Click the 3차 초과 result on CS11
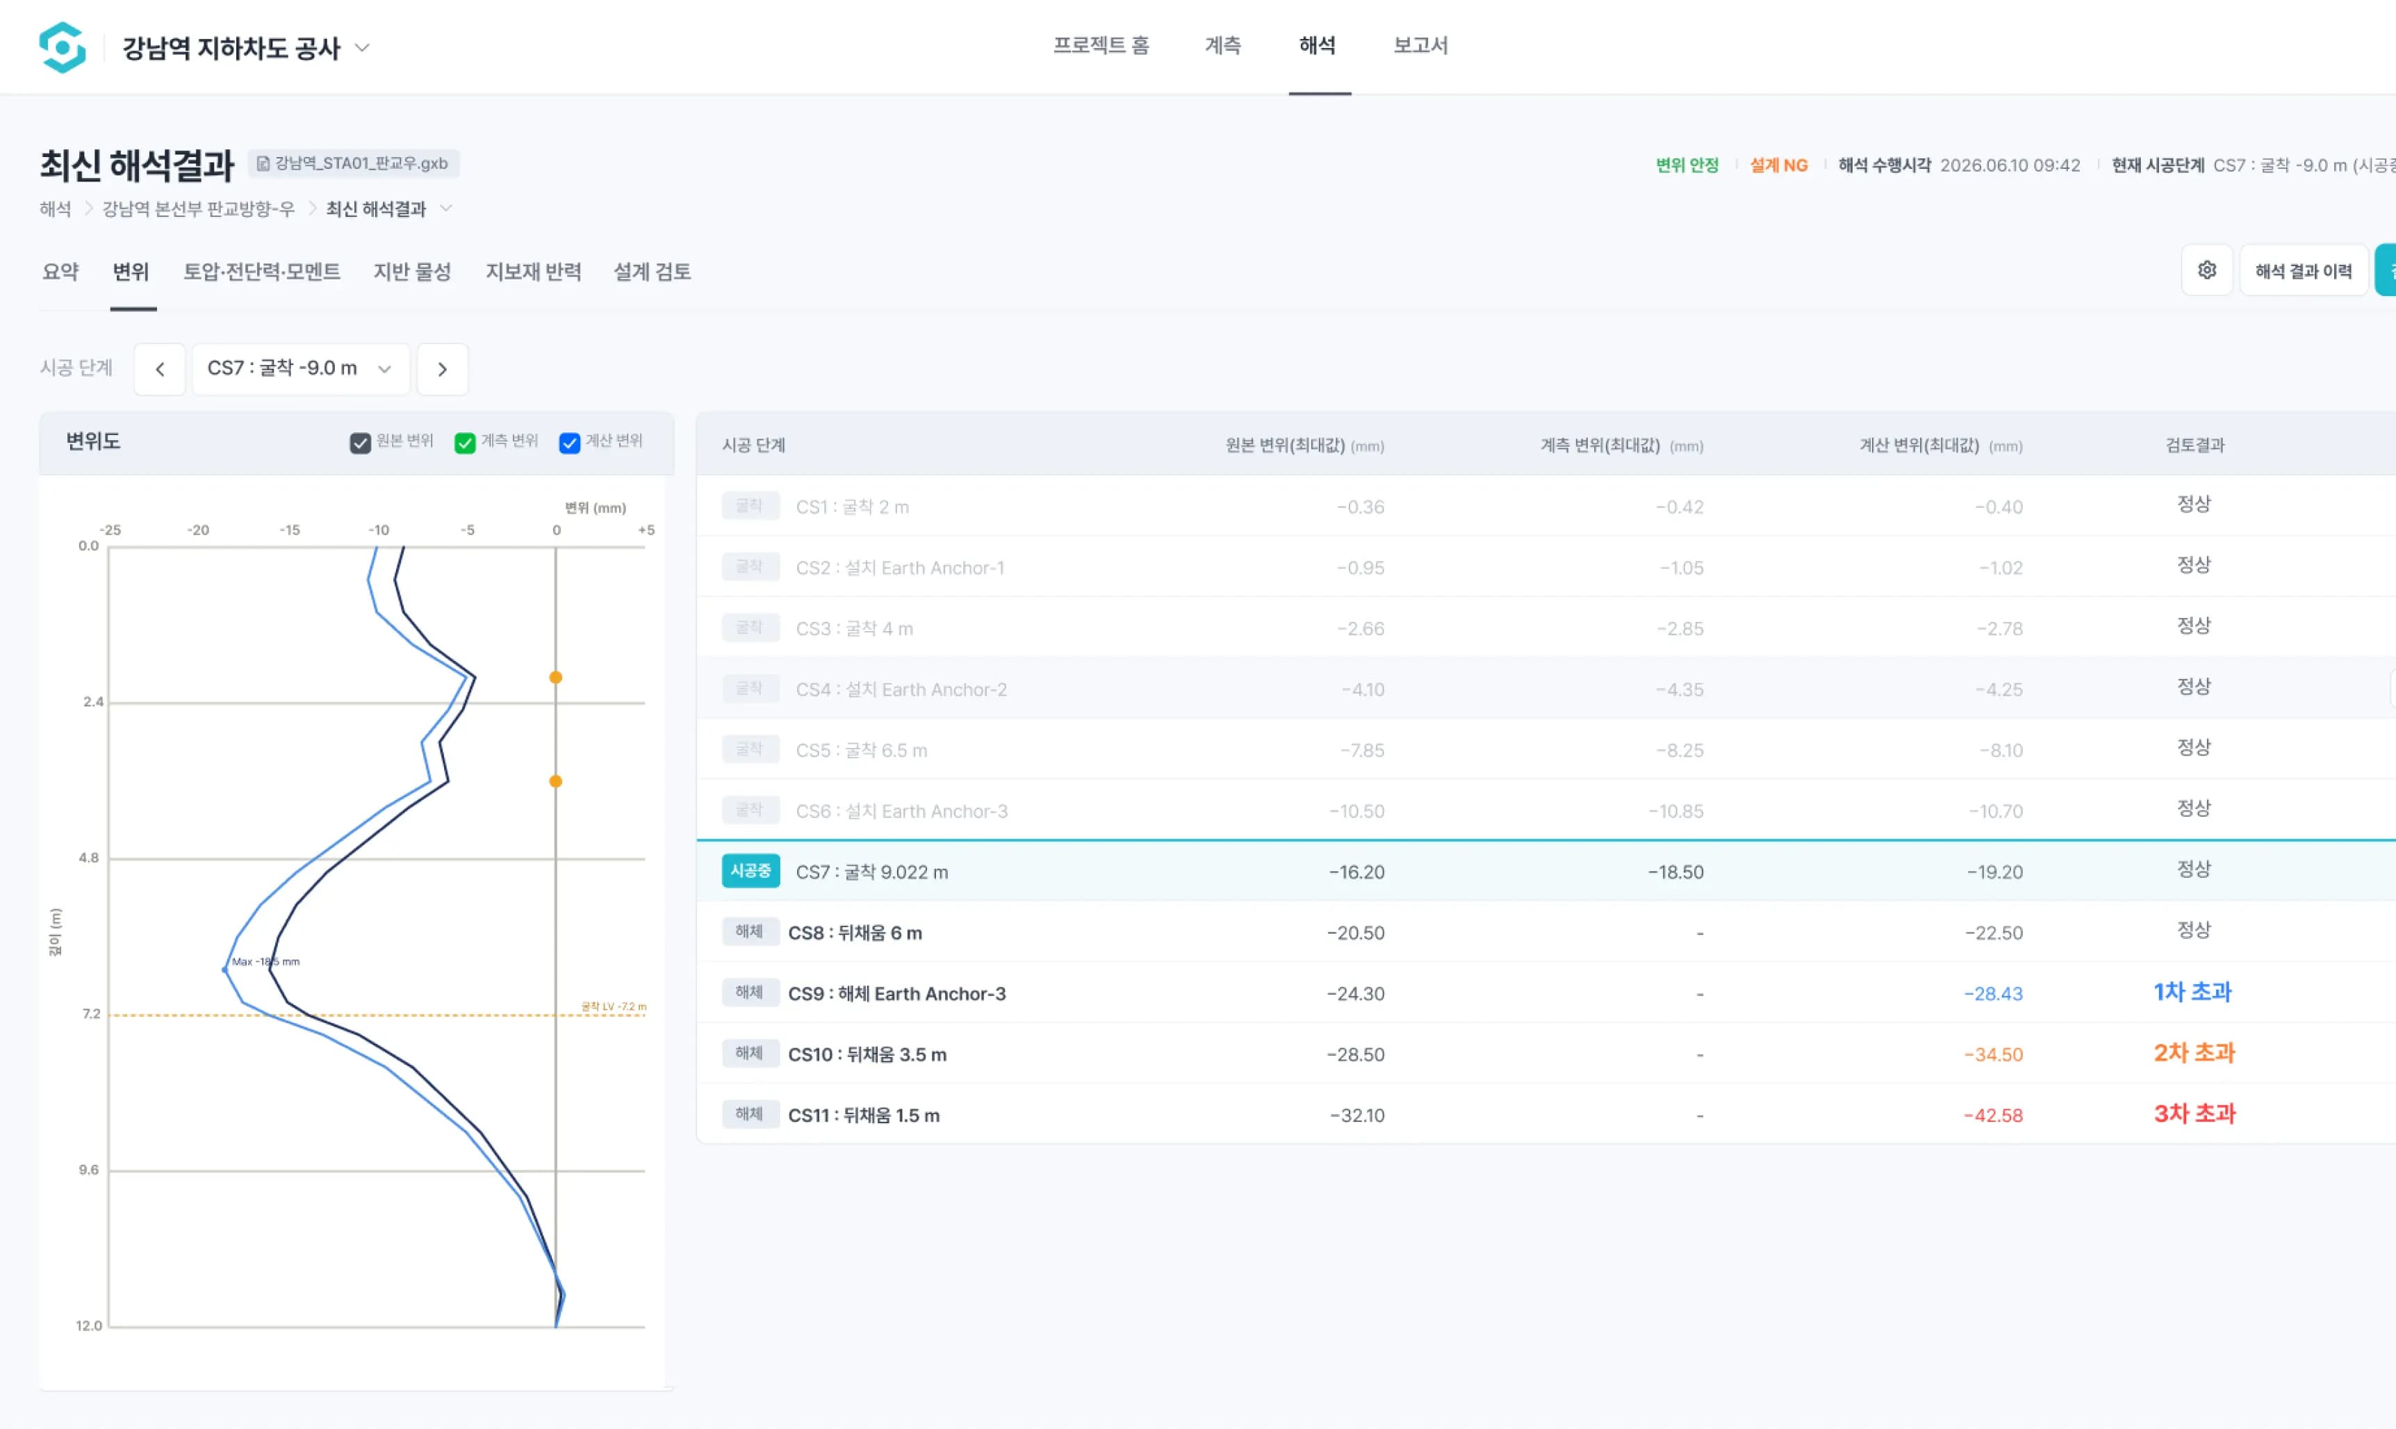The width and height of the screenshot is (2396, 1429). (2194, 1113)
